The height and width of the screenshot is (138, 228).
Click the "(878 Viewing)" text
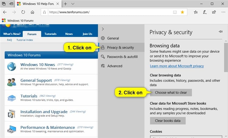click(x=62, y=80)
